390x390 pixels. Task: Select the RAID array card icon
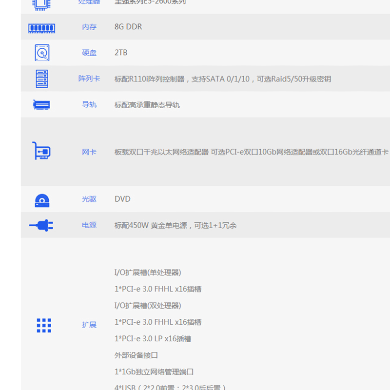(x=42, y=78)
